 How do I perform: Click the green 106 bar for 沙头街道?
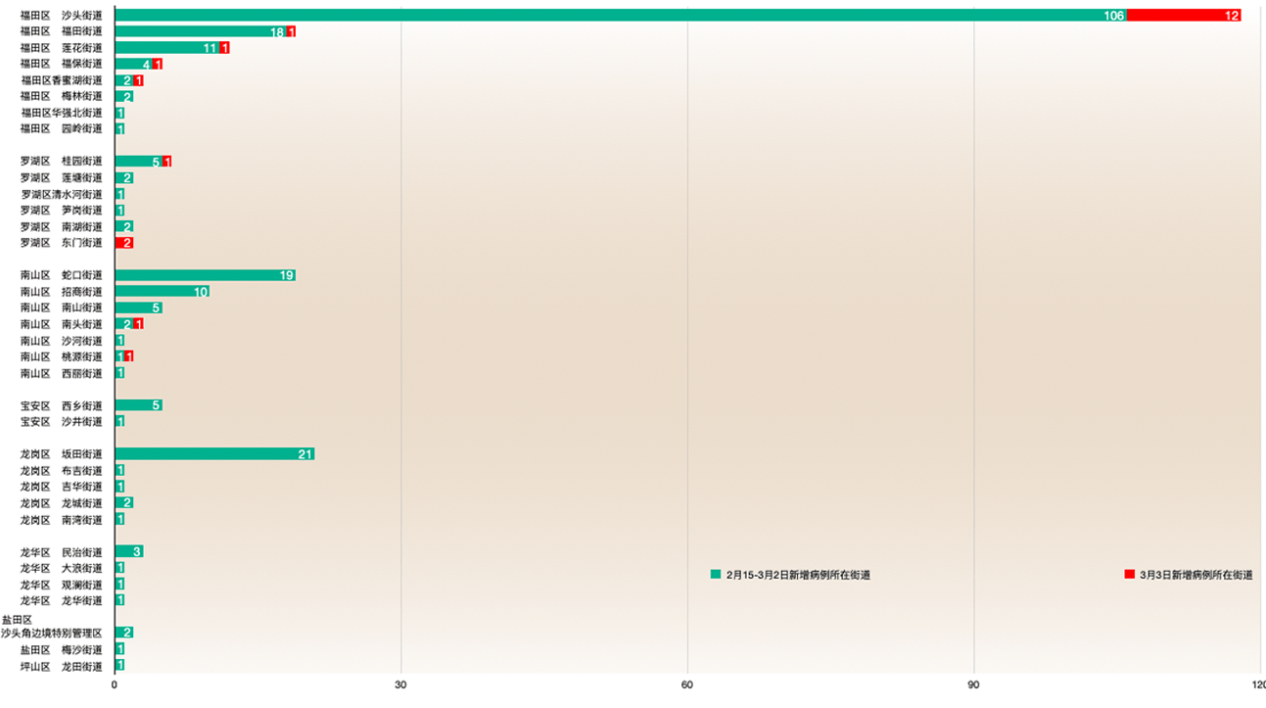point(621,16)
